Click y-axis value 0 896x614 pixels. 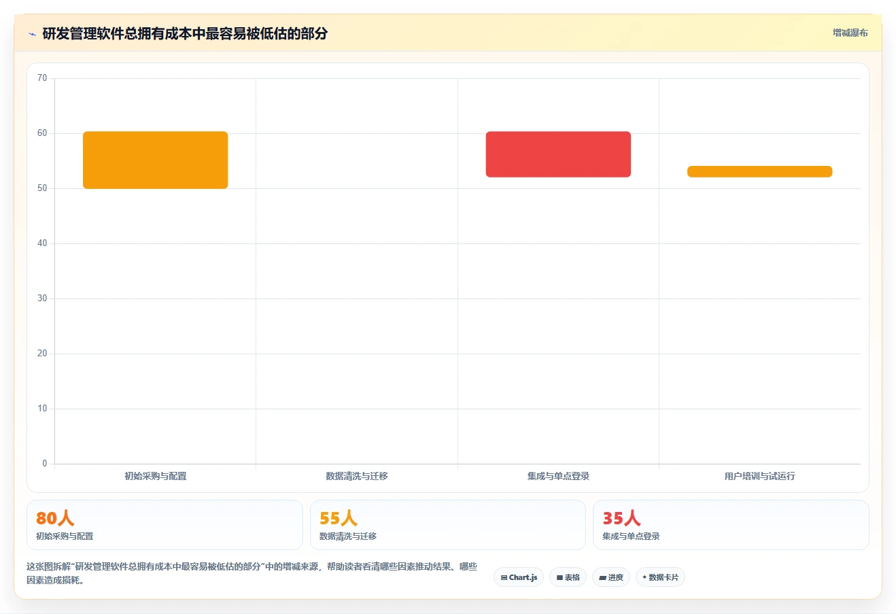(x=45, y=464)
